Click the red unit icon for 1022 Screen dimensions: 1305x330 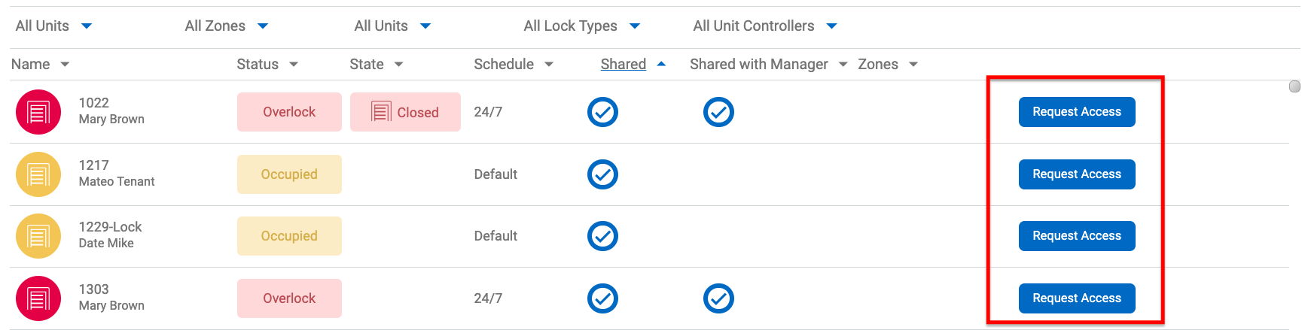point(38,112)
